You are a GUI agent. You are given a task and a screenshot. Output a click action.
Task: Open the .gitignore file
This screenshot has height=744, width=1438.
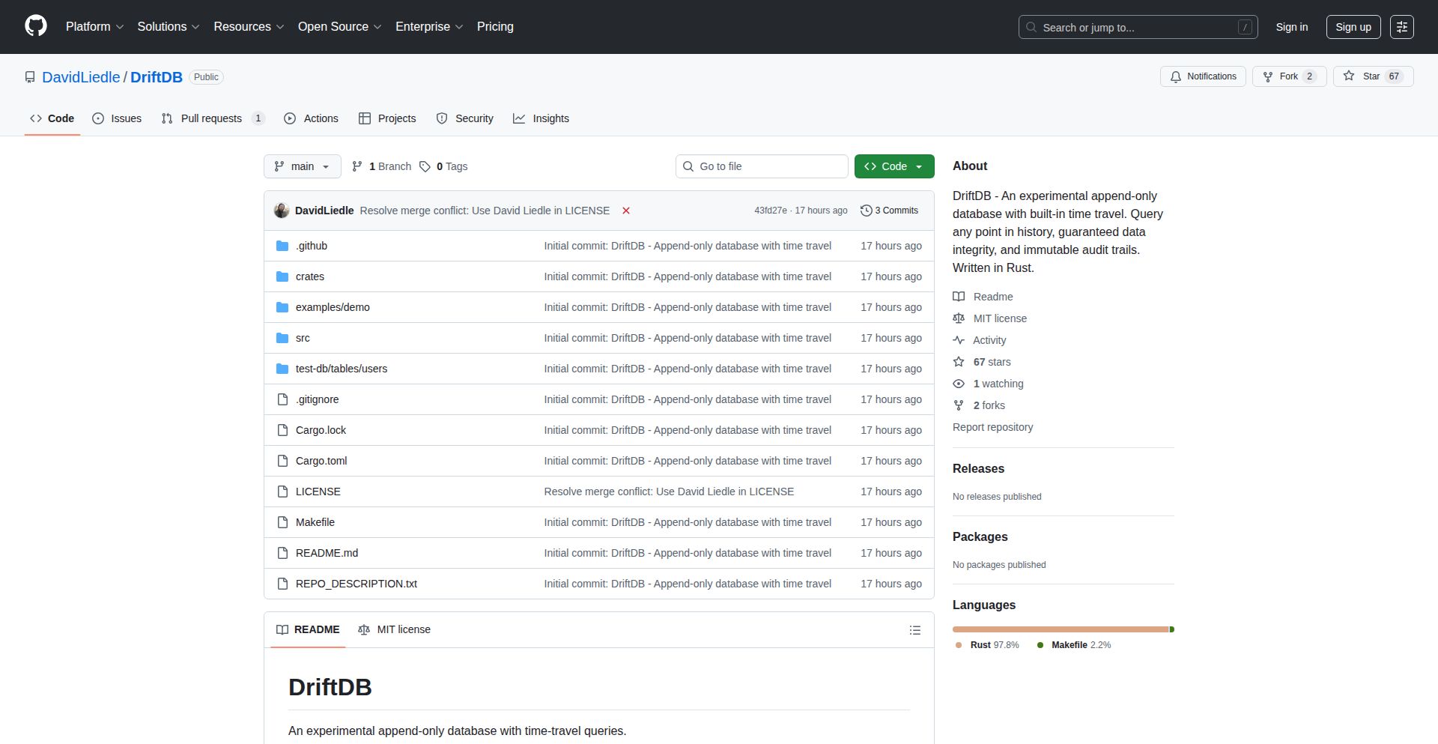(x=317, y=399)
